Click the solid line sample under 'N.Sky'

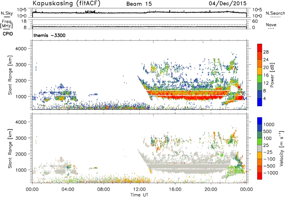coord(7,17)
